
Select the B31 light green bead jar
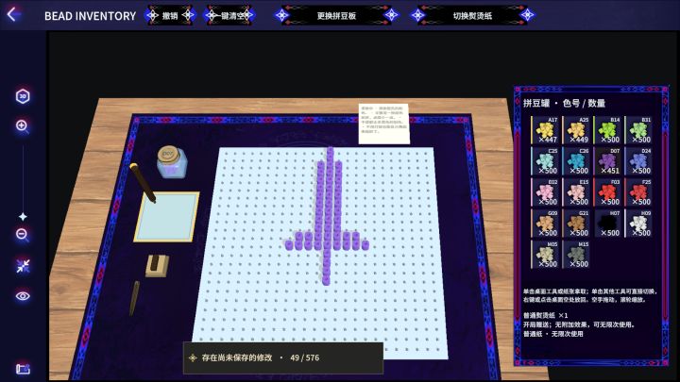click(638, 130)
